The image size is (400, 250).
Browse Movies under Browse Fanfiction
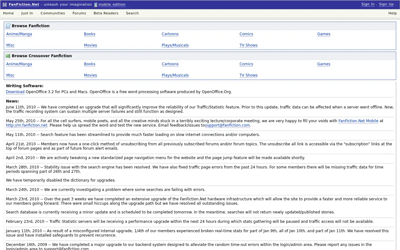[91, 45]
